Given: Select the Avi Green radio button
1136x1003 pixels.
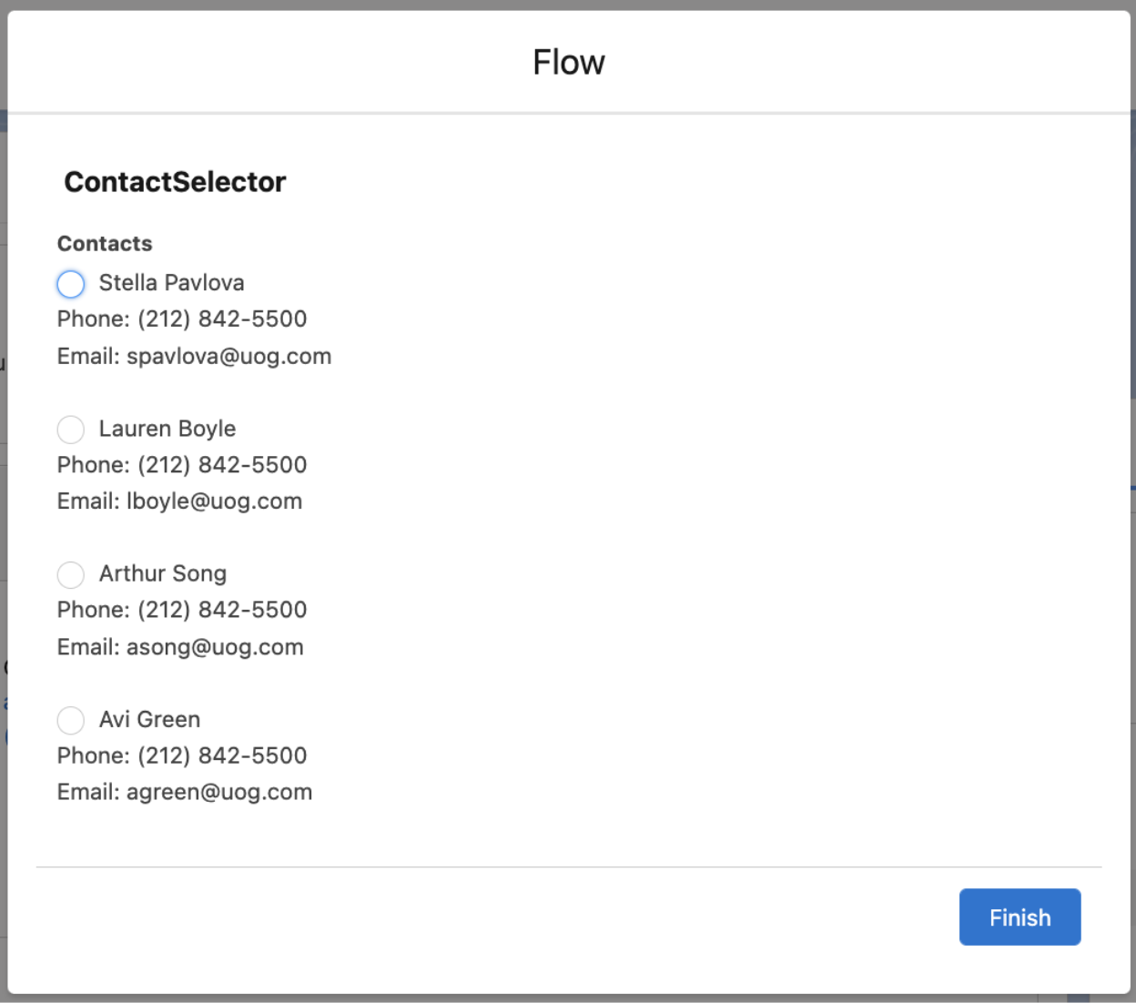Looking at the screenshot, I should (x=70, y=720).
